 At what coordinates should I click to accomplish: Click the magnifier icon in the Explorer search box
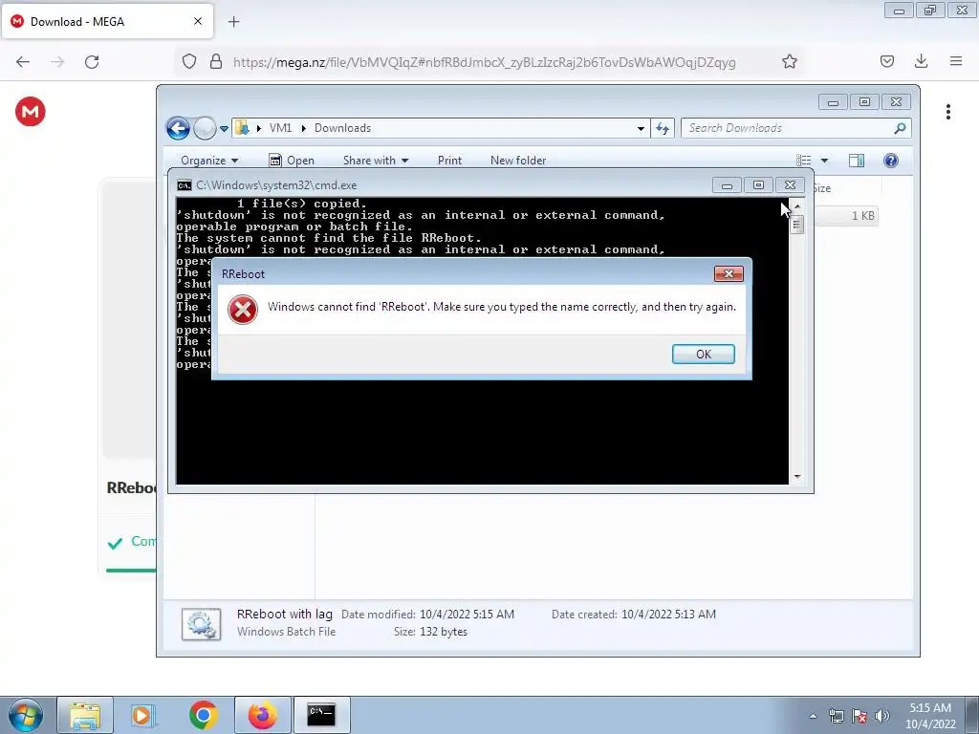pos(900,128)
